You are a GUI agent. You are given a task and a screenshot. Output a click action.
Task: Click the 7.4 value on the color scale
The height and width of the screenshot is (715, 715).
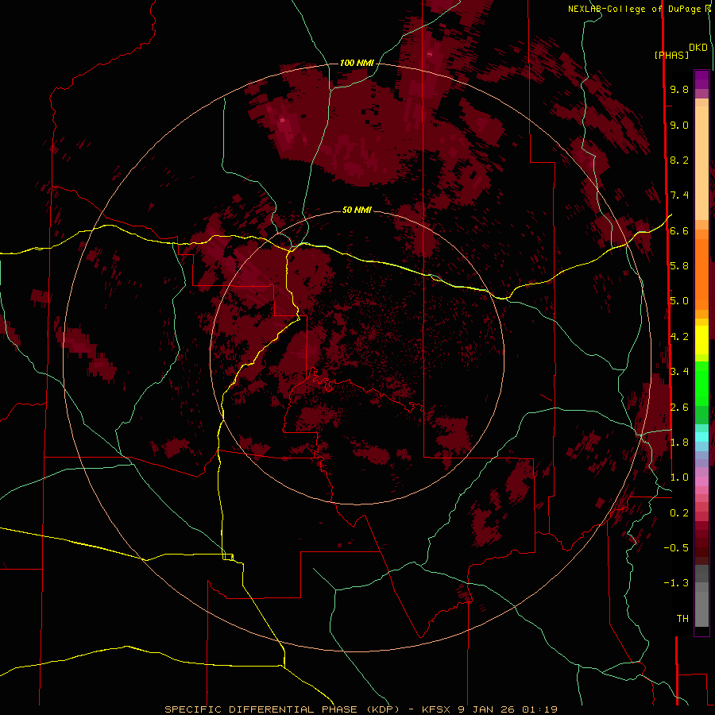679,195
